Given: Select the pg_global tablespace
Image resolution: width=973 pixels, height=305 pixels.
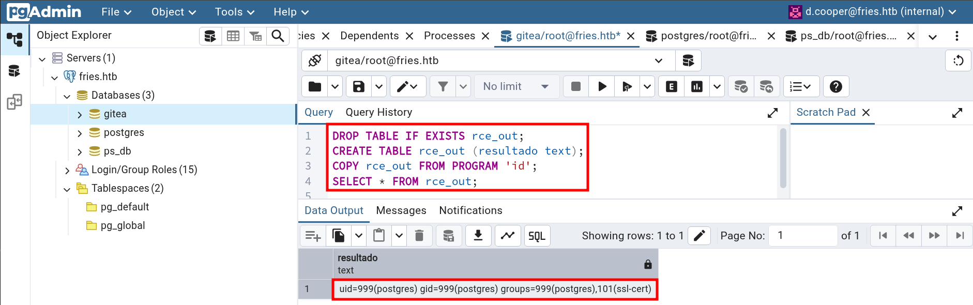Looking at the screenshot, I should pyautogui.click(x=123, y=225).
